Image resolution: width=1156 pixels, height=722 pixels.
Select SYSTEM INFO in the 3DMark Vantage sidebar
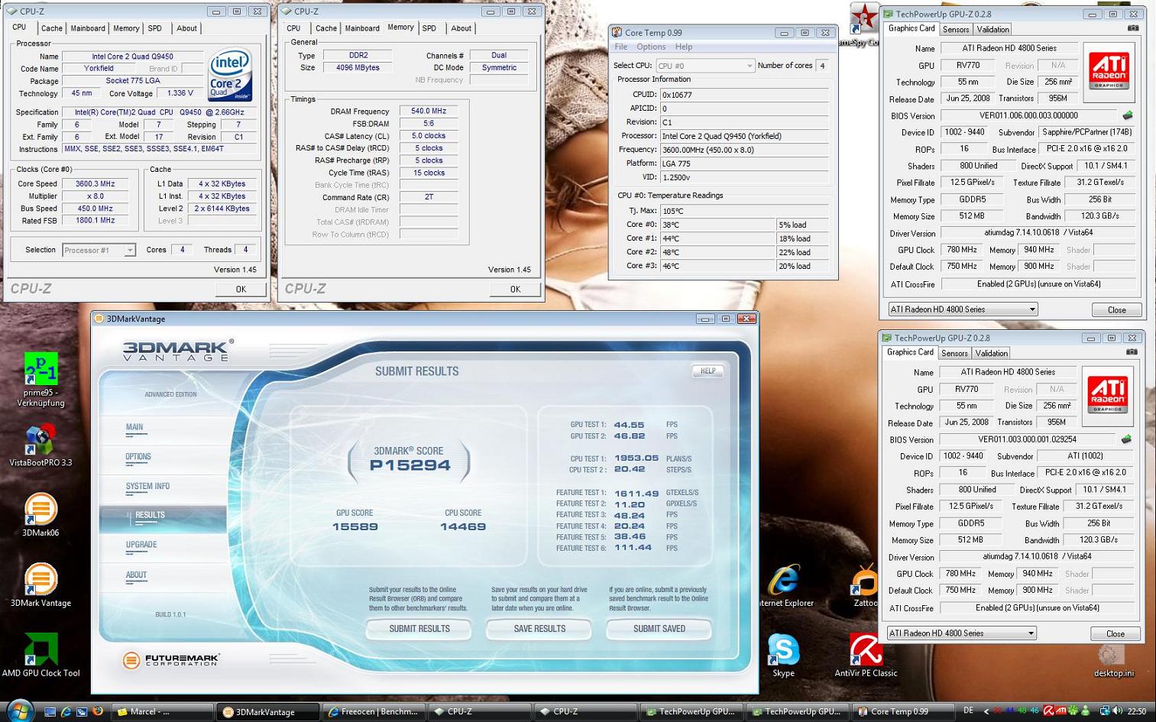coord(147,487)
